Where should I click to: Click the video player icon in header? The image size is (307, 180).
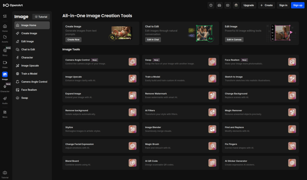tap(228, 5)
